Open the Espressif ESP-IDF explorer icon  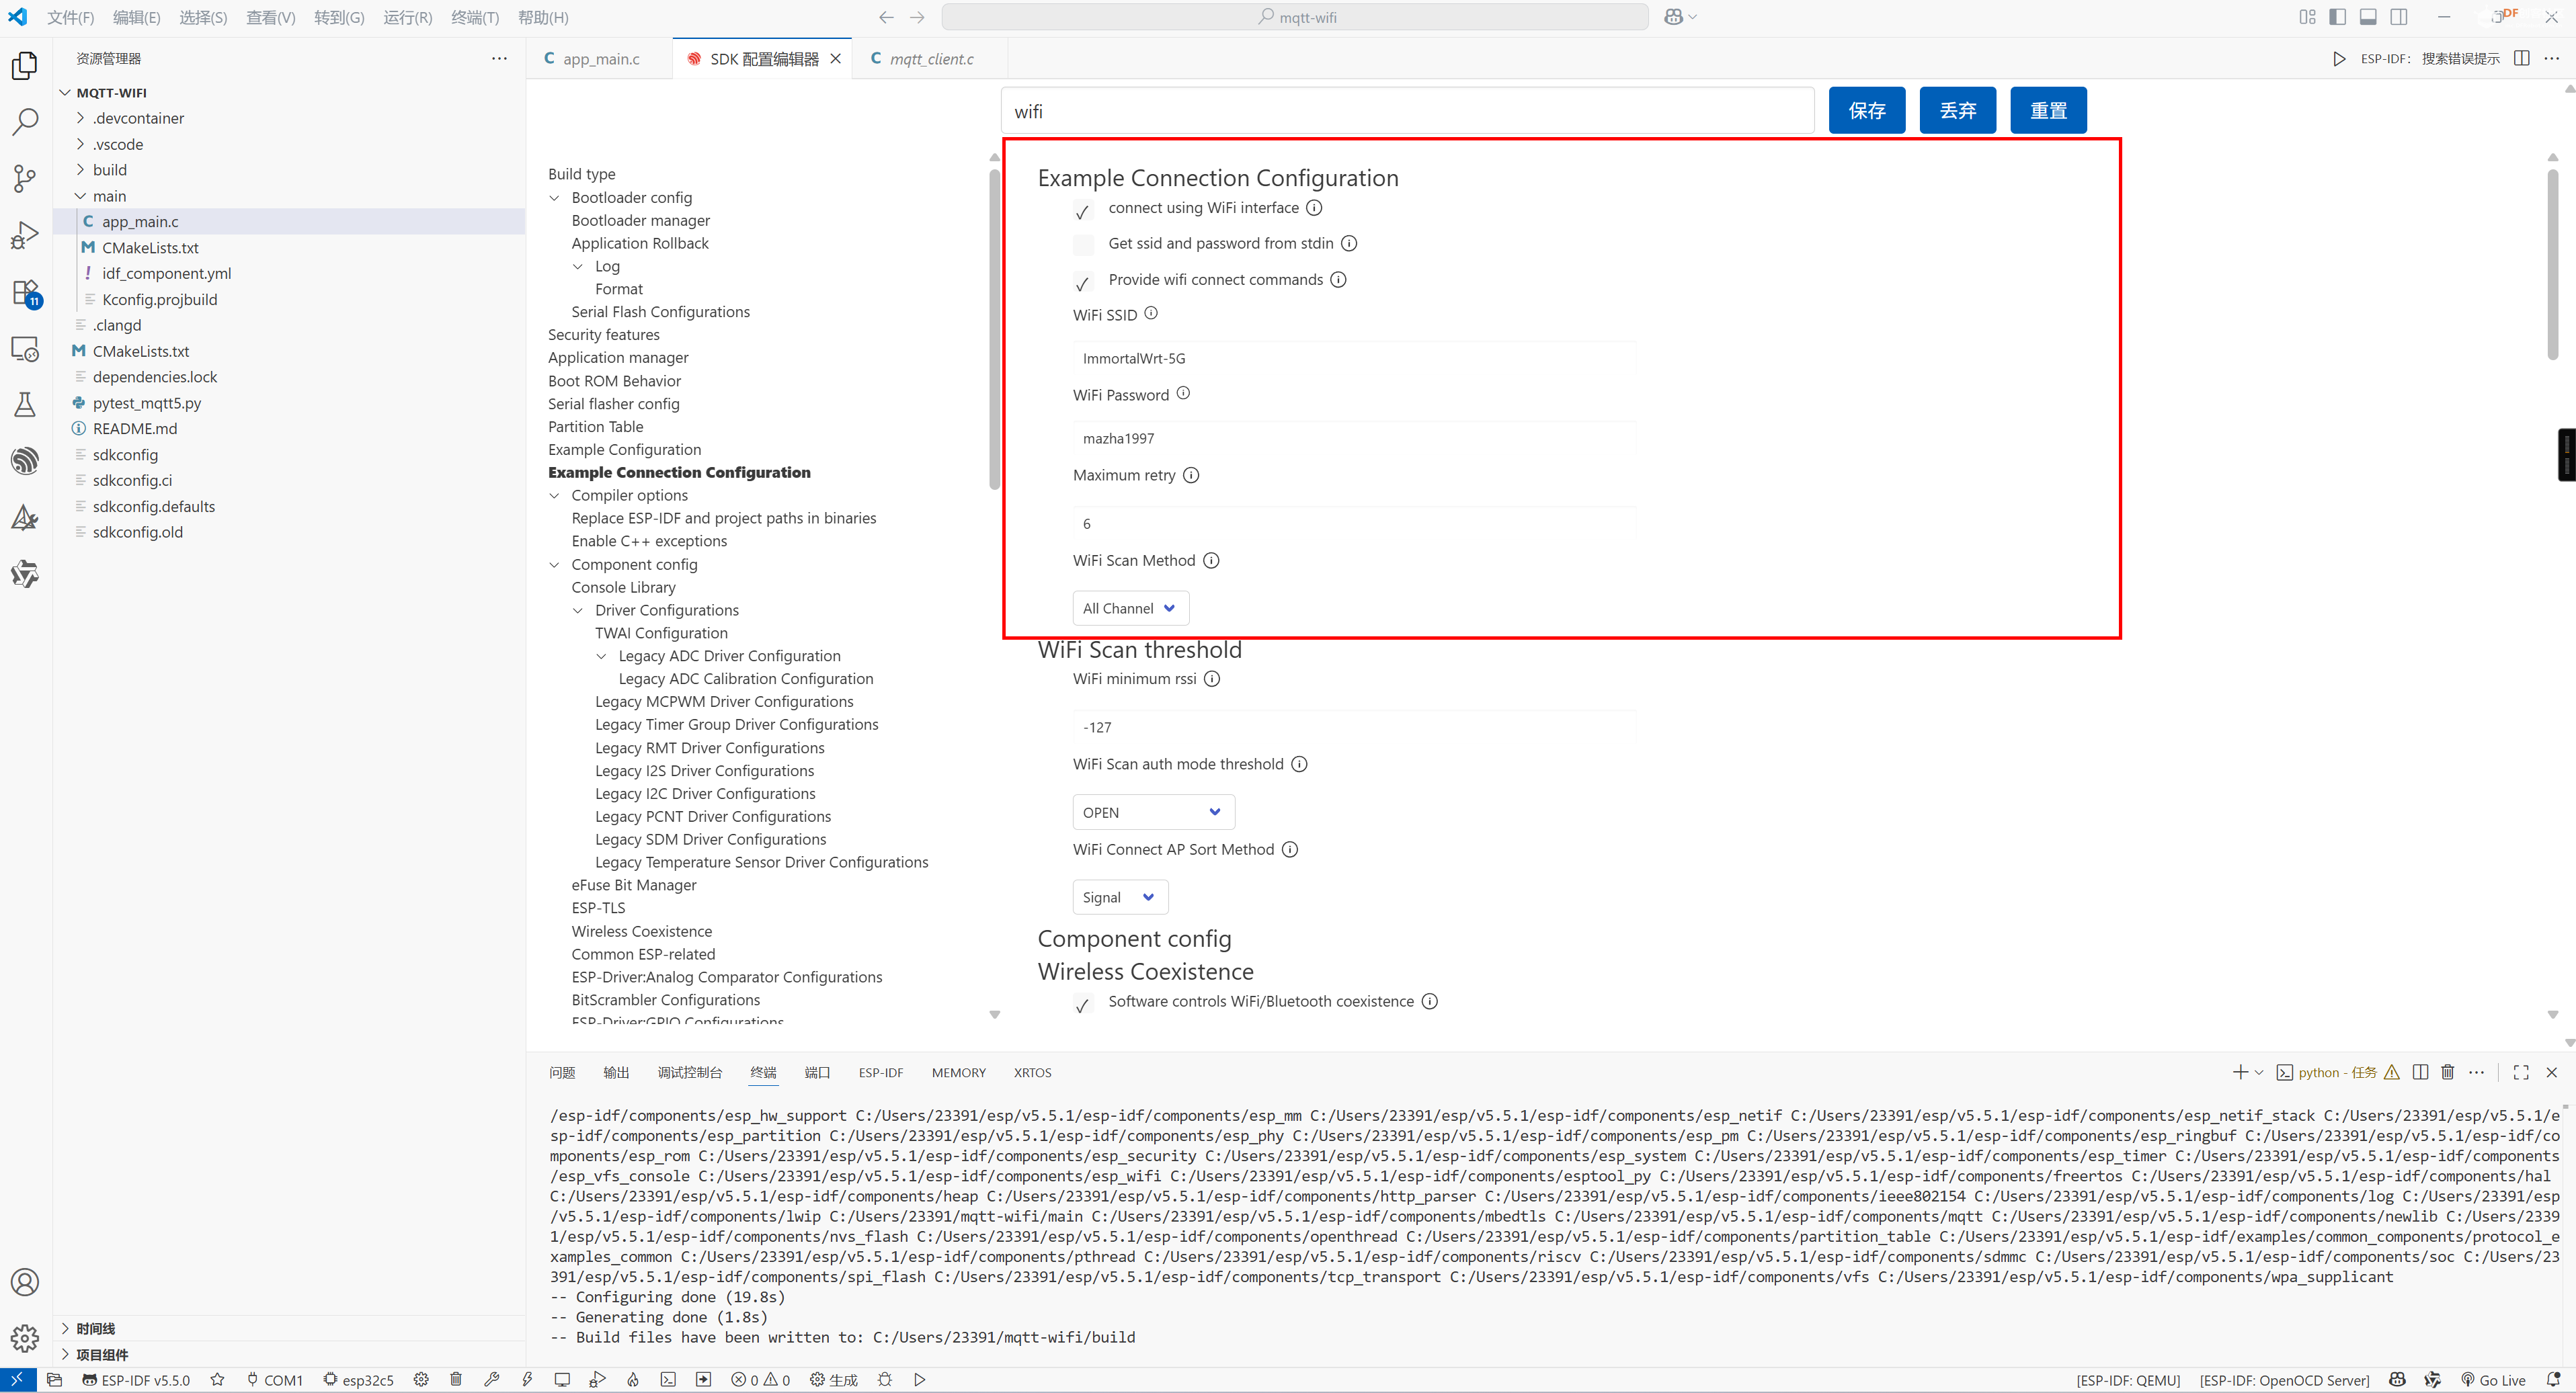(25, 461)
